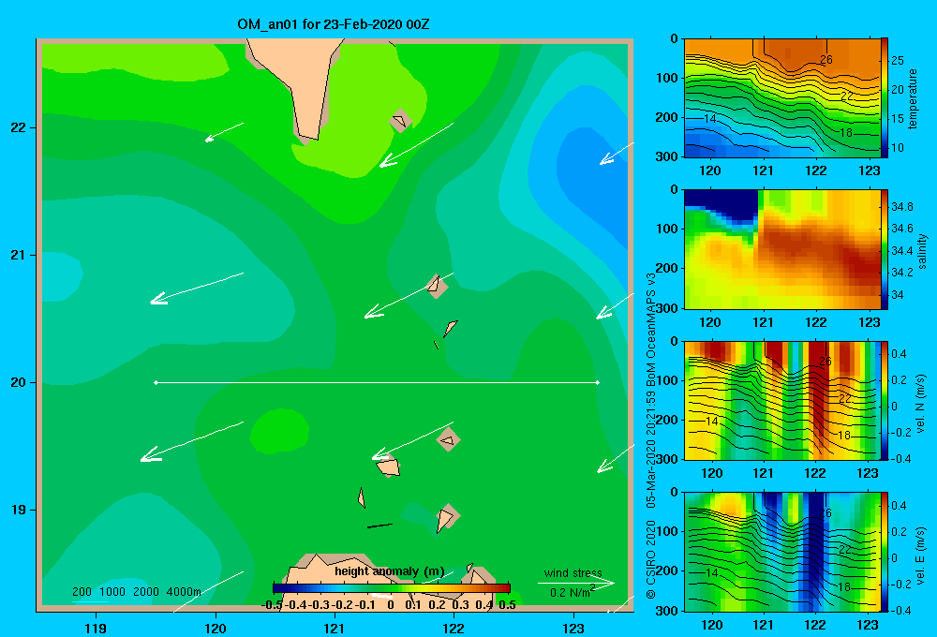The image size is (937, 637).
Task: Click the 'vel. N (m/s)' axis label
Action: 921,404
